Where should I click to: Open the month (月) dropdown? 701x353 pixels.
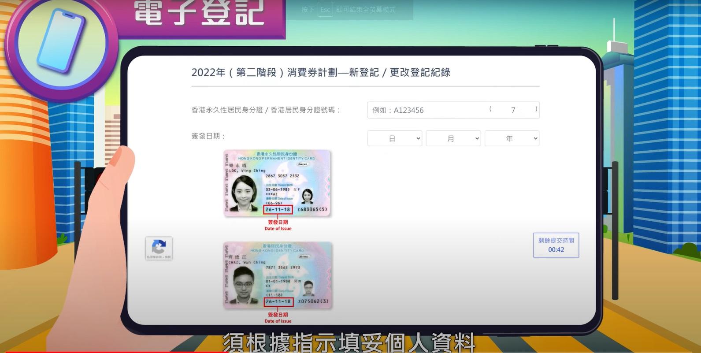(x=453, y=138)
